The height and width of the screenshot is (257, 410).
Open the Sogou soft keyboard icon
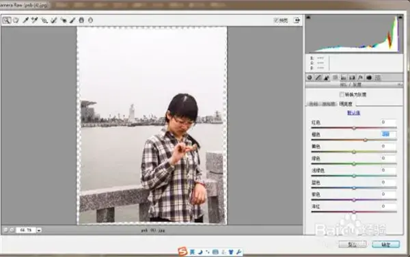coord(215,252)
